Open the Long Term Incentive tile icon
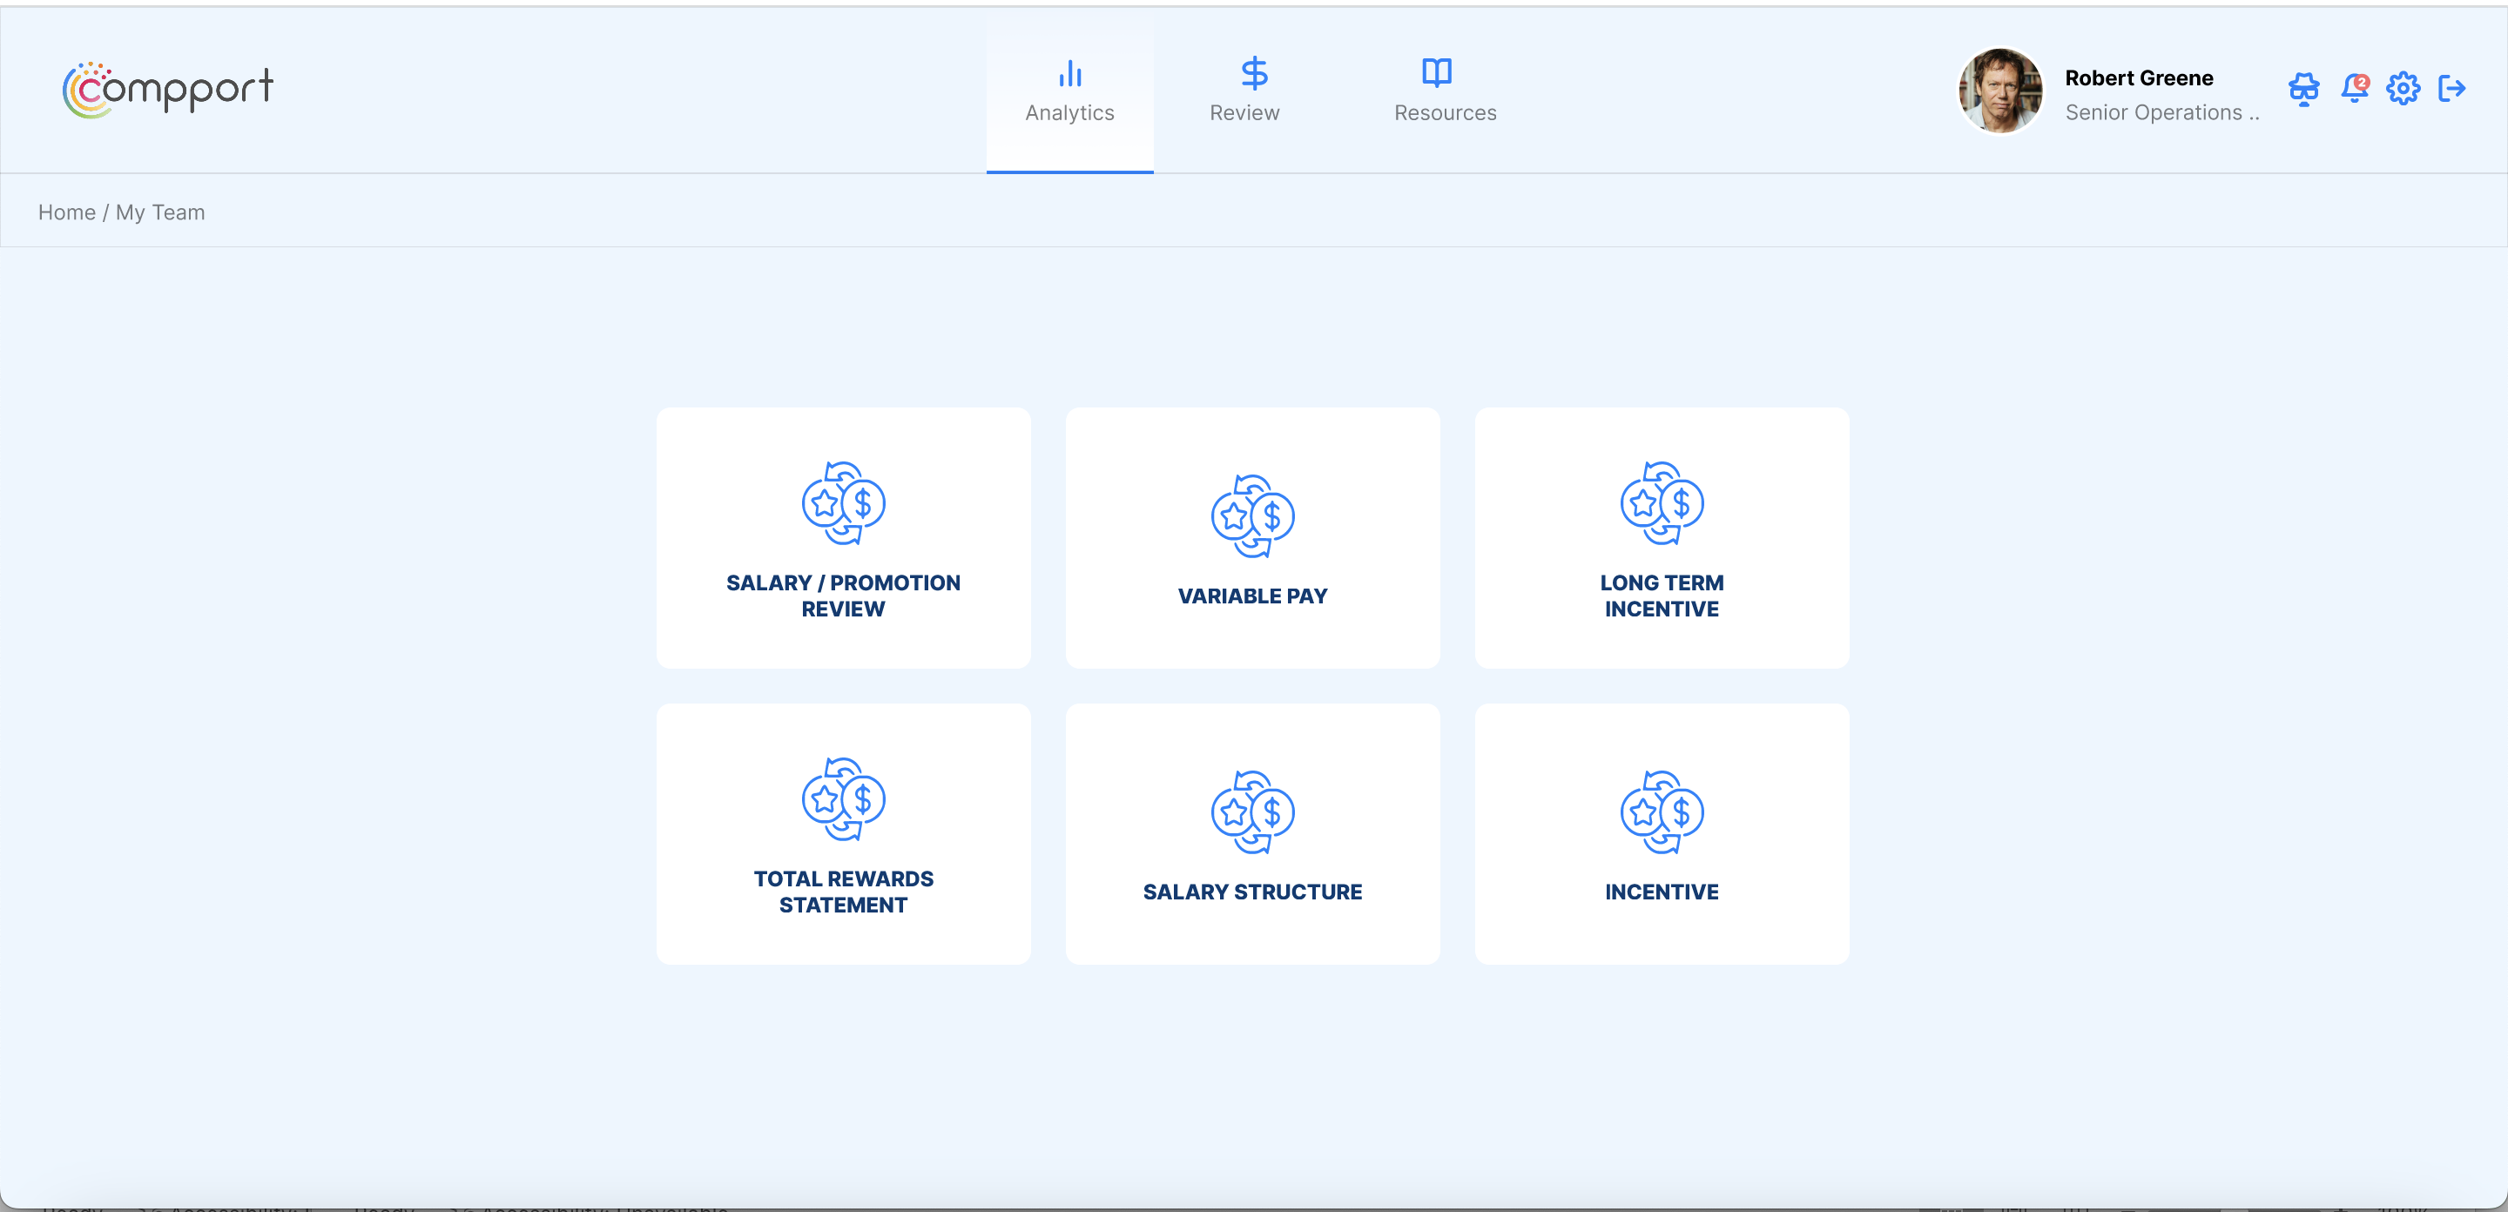The image size is (2508, 1212). (1662, 503)
